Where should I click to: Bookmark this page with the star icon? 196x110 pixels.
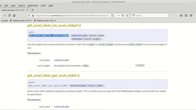click(x=127, y=16)
